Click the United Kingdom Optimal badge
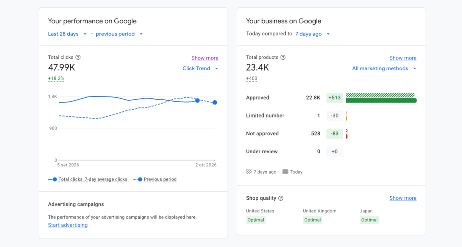This screenshot has height=247, width=462. click(313, 220)
